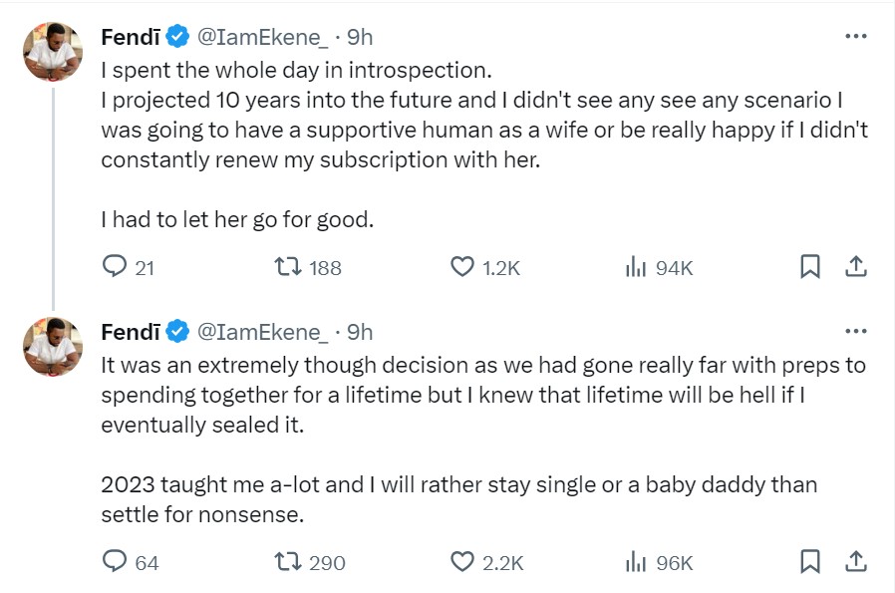View analytics of the 96K views tweet
The width and height of the screenshot is (895, 593).
(x=634, y=562)
